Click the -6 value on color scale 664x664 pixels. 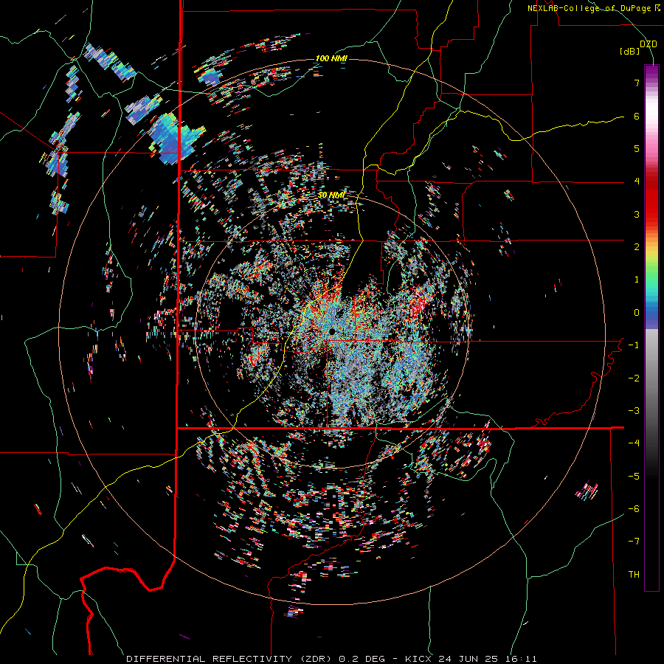[634, 508]
